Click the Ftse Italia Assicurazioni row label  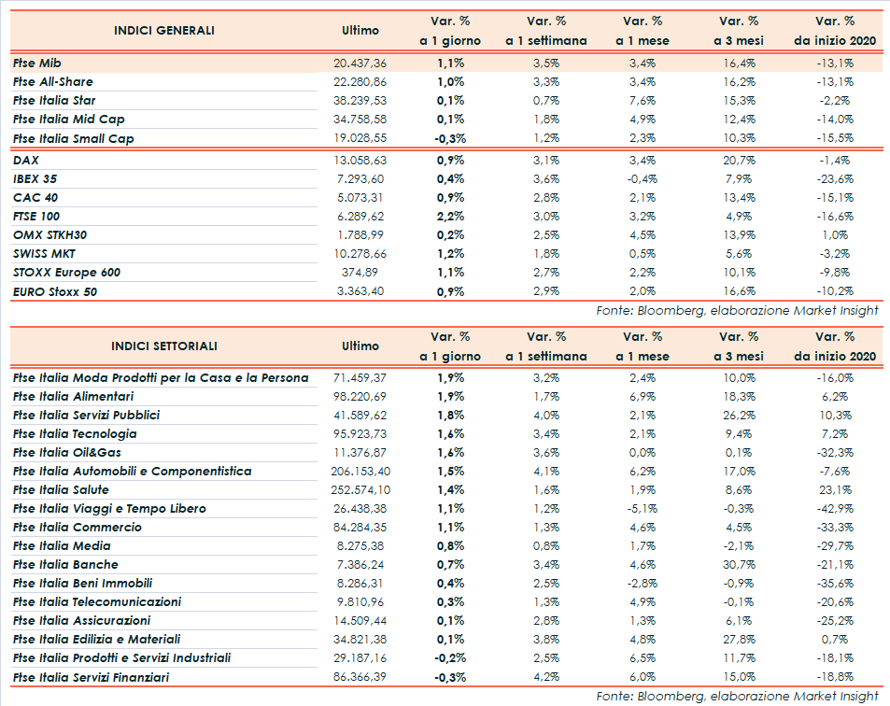pos(82,621)
